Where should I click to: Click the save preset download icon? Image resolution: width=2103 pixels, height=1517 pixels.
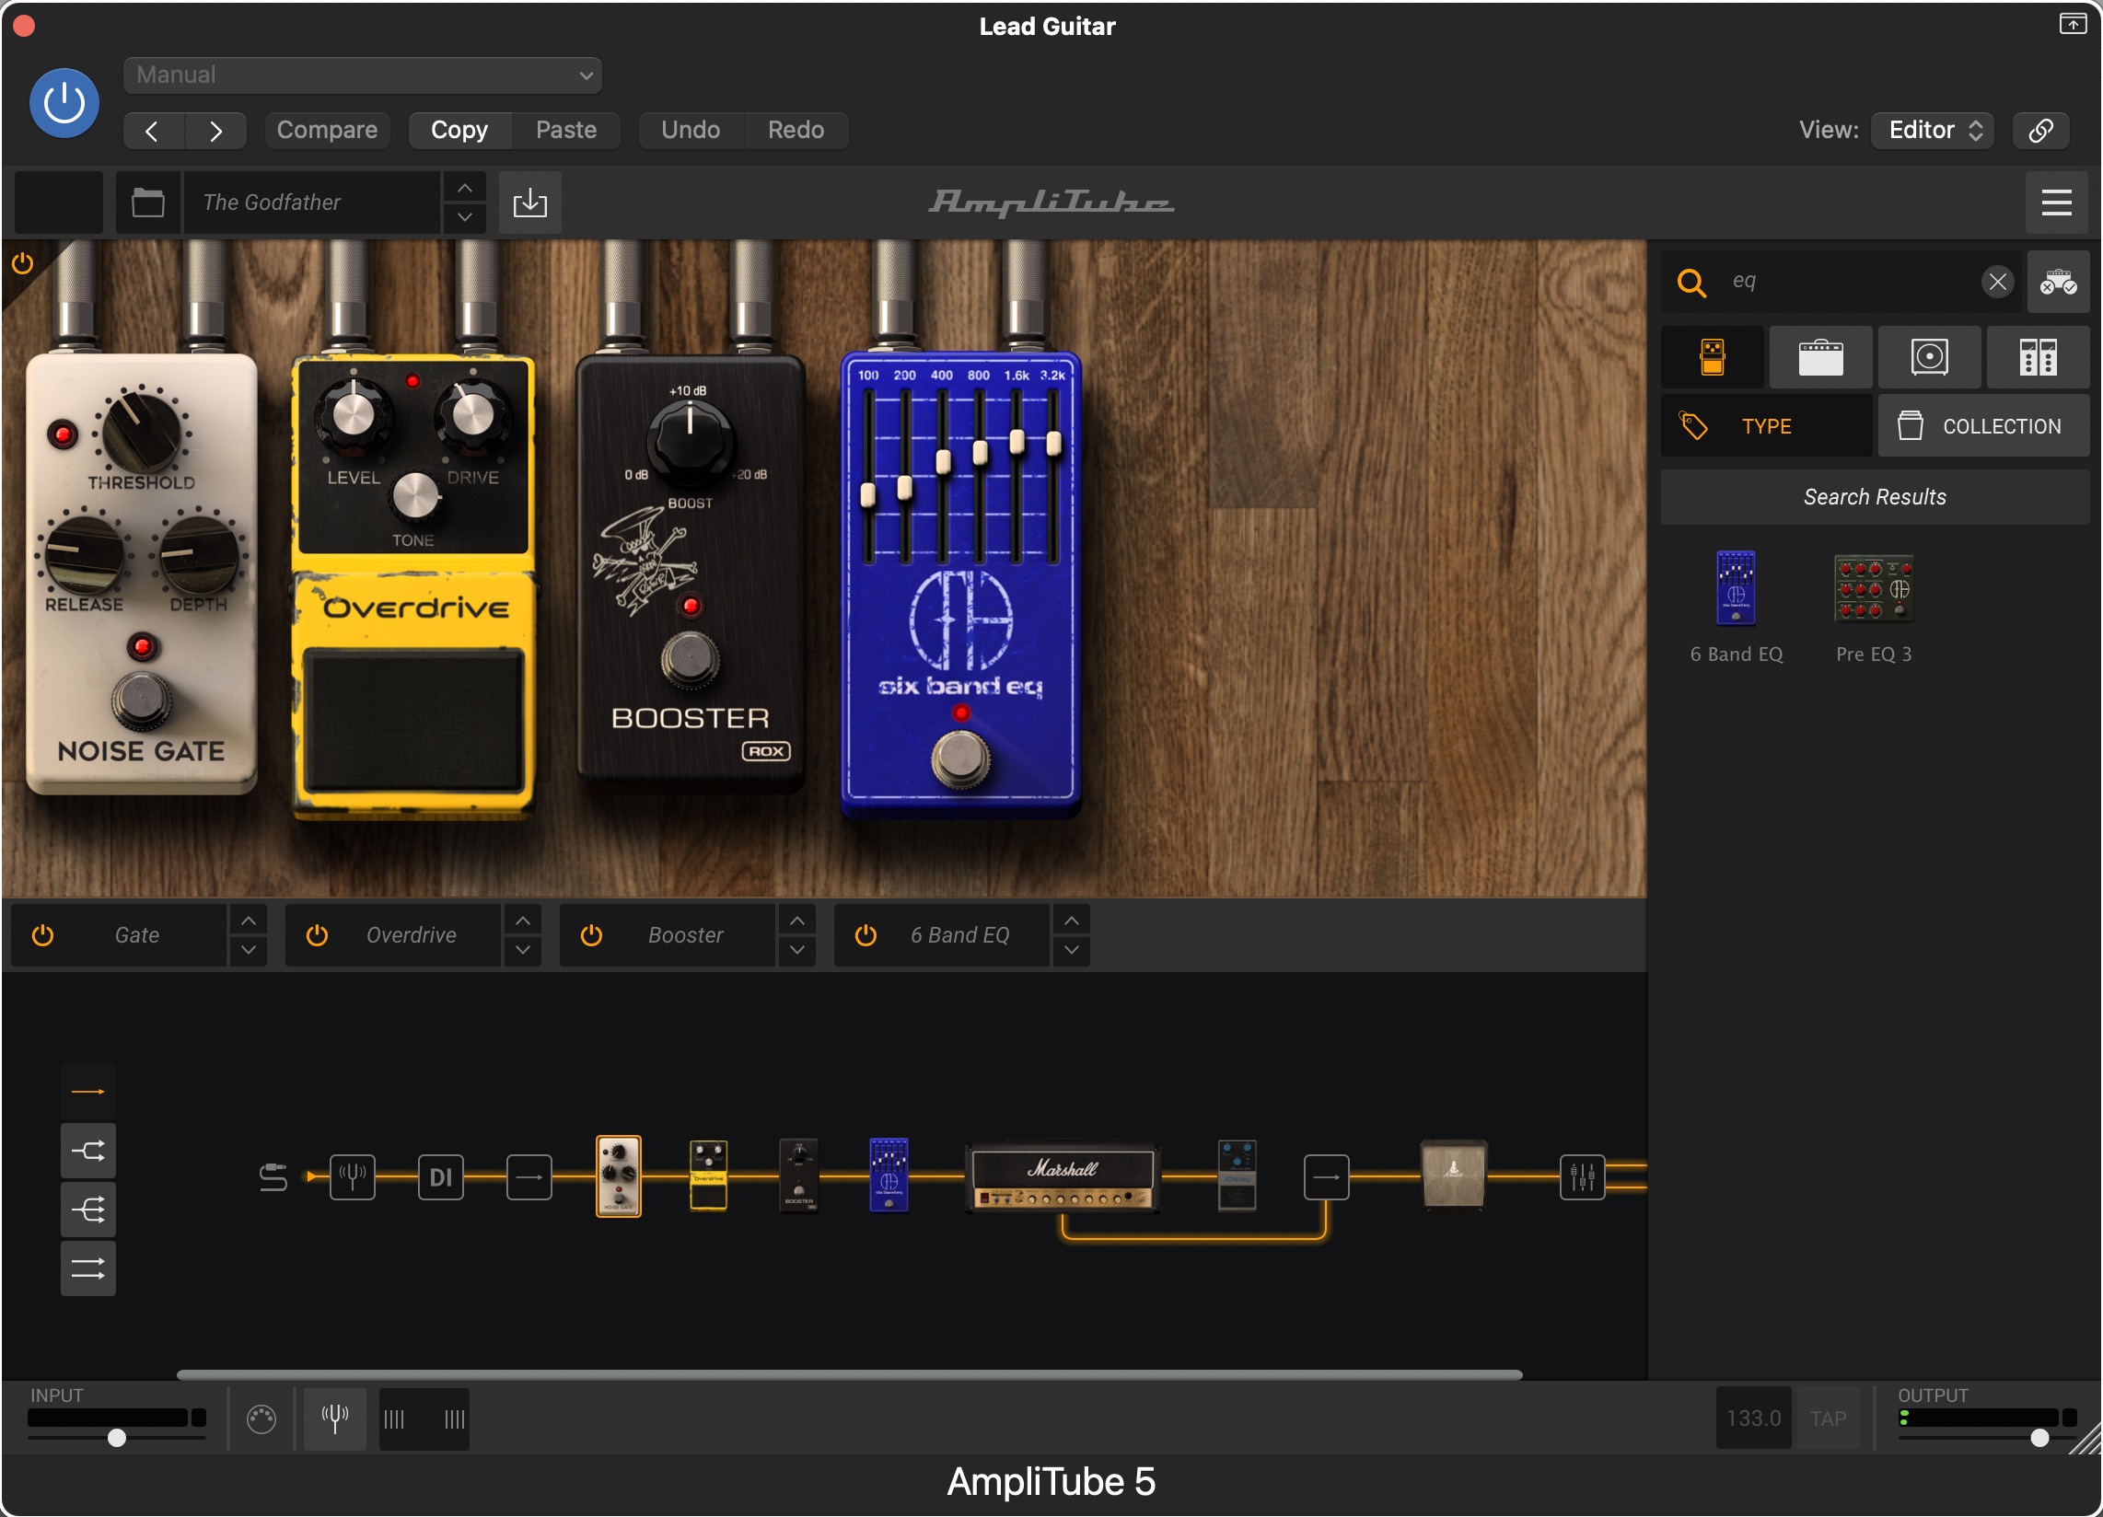(530, 203)
